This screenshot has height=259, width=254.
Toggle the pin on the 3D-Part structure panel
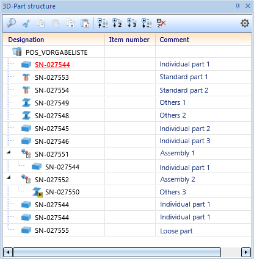coord(238,6)
